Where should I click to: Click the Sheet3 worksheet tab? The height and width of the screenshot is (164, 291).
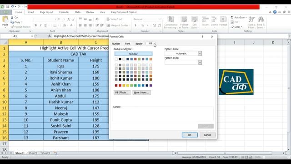coord(45,153)
